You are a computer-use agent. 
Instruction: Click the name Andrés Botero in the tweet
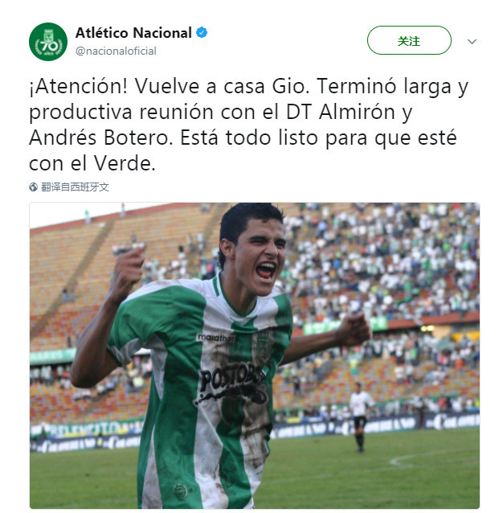100,137
